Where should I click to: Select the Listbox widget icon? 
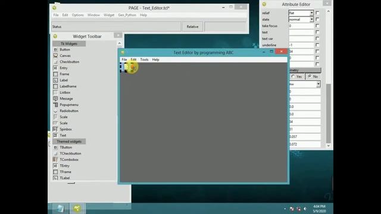[55, 93]
